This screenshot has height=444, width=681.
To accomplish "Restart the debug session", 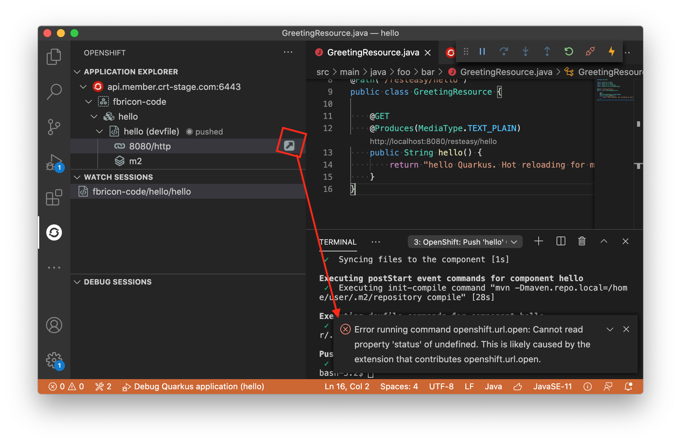I will pos(568,52).
